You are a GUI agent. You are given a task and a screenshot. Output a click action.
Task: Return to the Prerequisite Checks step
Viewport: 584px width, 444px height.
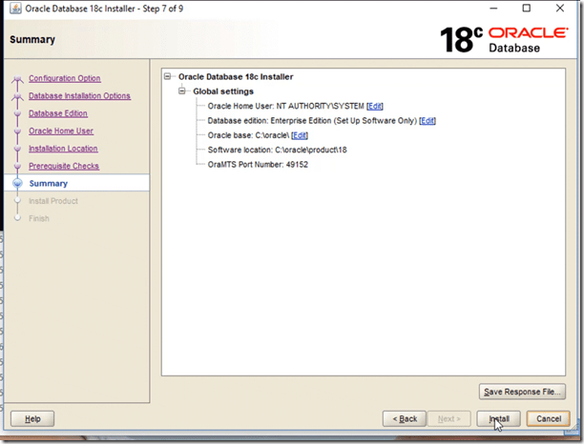(x=63, y=166)
